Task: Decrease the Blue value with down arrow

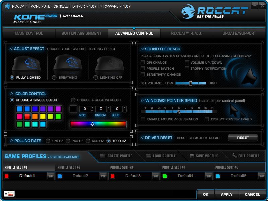Action: click(x=125, y=111)
